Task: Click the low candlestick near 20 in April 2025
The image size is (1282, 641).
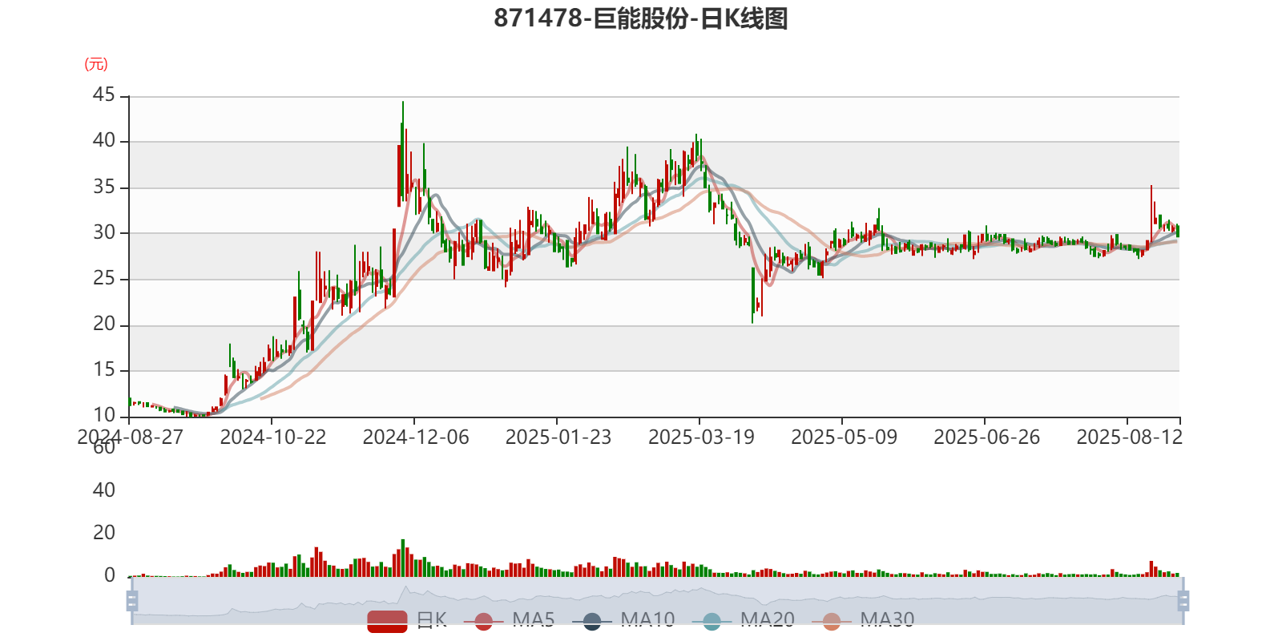Action: (x=752, y=295)
